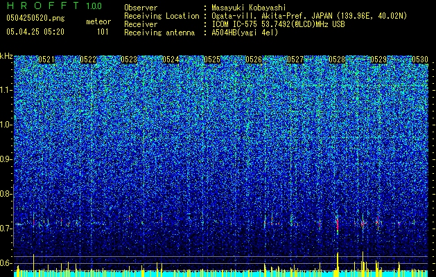This screenshot has height=277, width=436.
Task: Select the 0524 time marker
Action: [x=171, y=60]
